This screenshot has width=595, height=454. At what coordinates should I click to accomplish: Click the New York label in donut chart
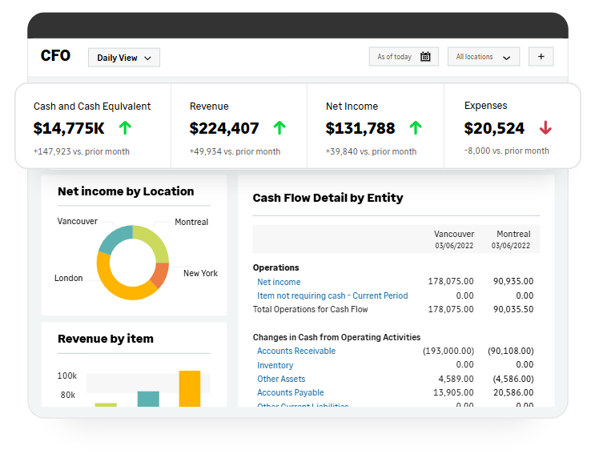click(x=200, y=273)
